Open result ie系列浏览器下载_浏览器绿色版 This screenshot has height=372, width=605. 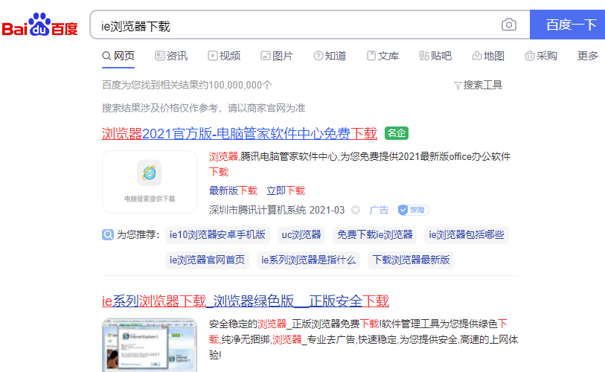[x=246, y=301]
